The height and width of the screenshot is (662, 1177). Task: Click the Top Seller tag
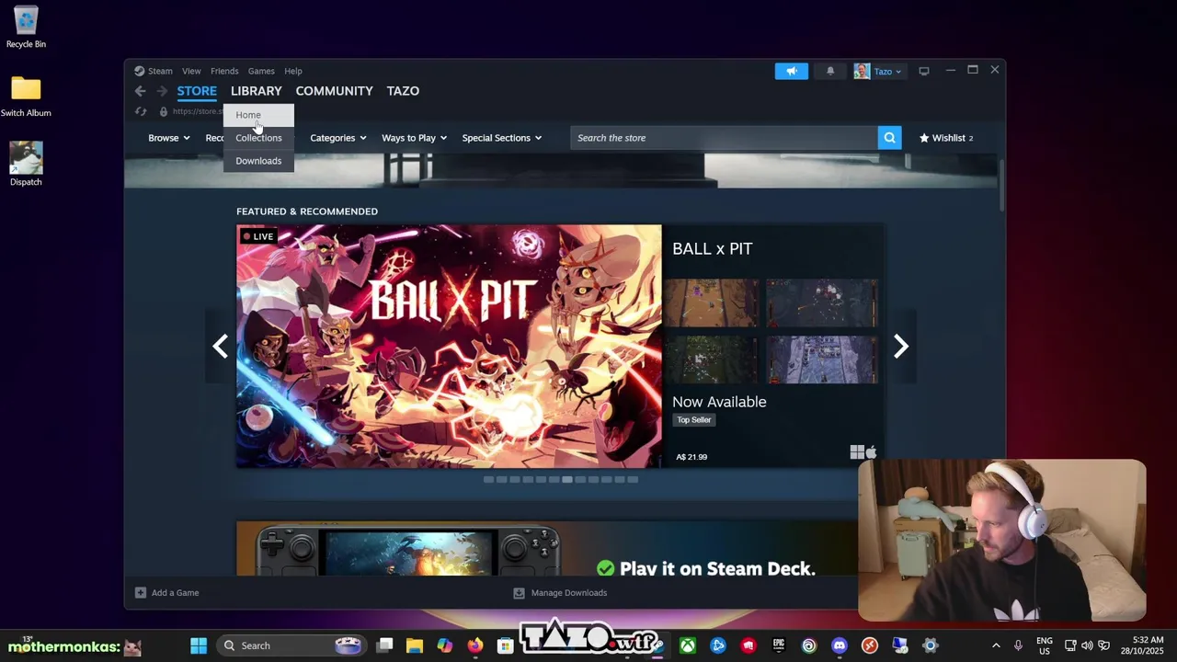(694, 420)
